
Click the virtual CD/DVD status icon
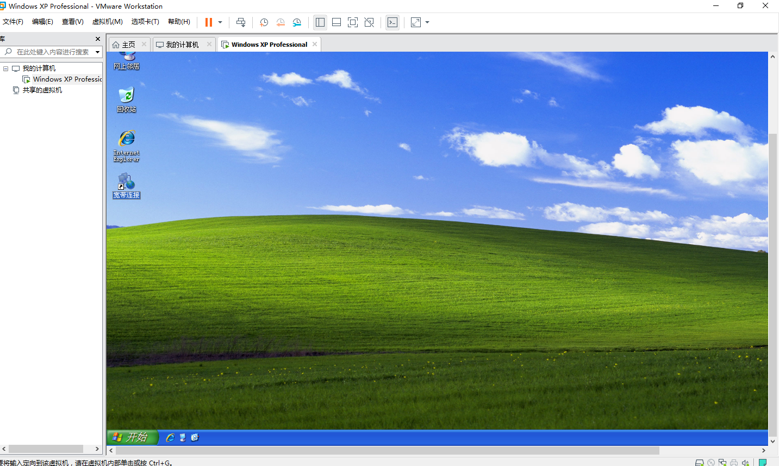pyautogui.click(x=711, y=462)
